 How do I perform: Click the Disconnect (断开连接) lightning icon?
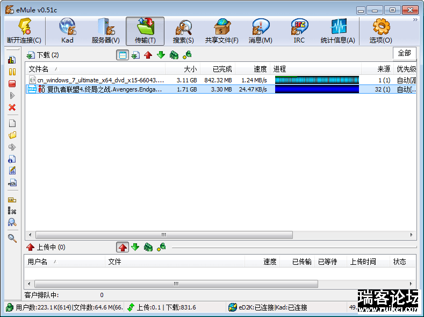(24, 31)
